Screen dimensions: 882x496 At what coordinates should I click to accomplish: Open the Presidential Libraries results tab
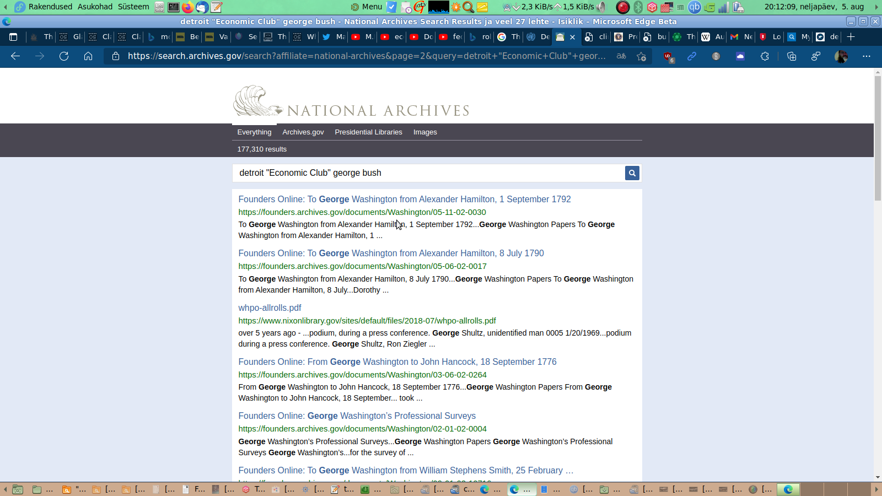click(368, 132)
